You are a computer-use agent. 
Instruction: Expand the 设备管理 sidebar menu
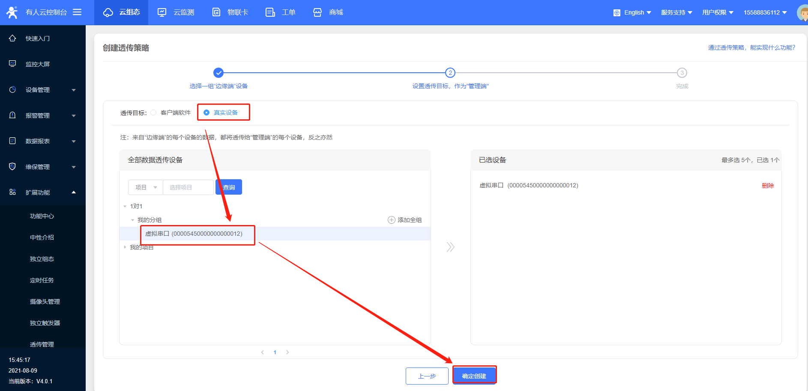point(74,90)
